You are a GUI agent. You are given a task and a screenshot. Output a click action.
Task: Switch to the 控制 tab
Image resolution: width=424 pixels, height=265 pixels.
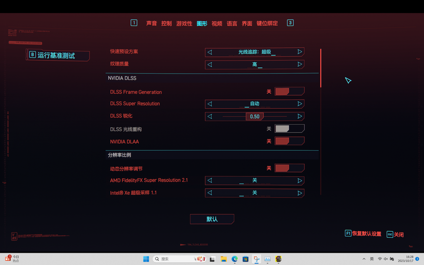[x=166, y=23]
